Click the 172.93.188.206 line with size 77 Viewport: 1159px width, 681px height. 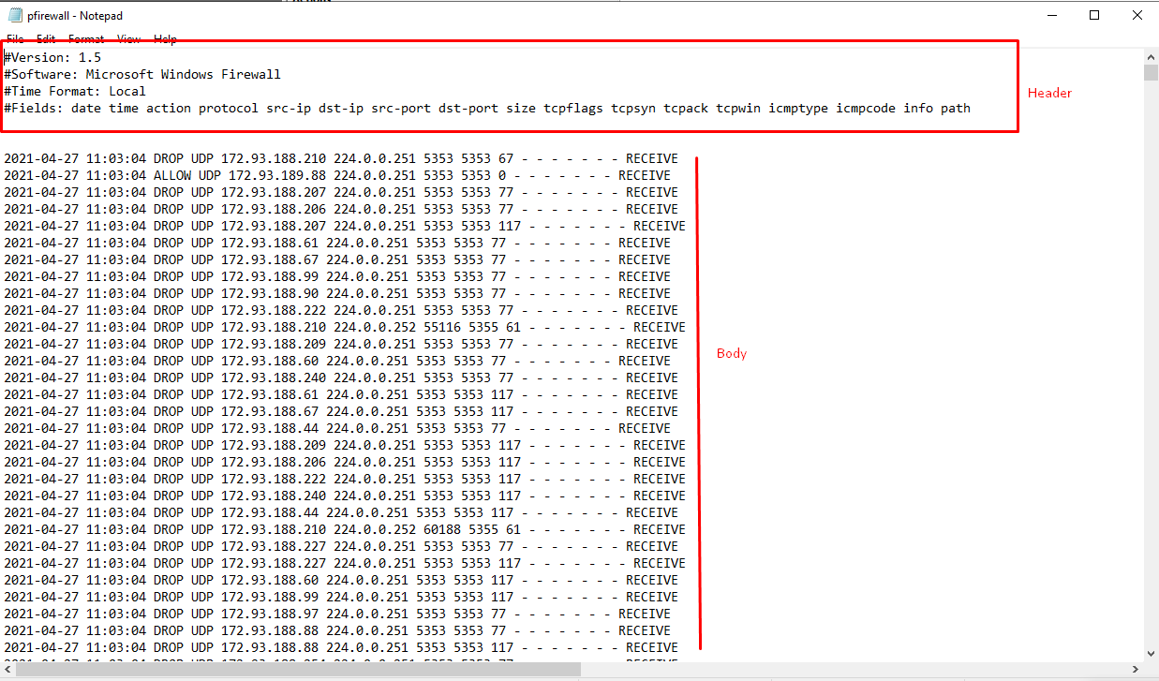[x=341, y=209]
